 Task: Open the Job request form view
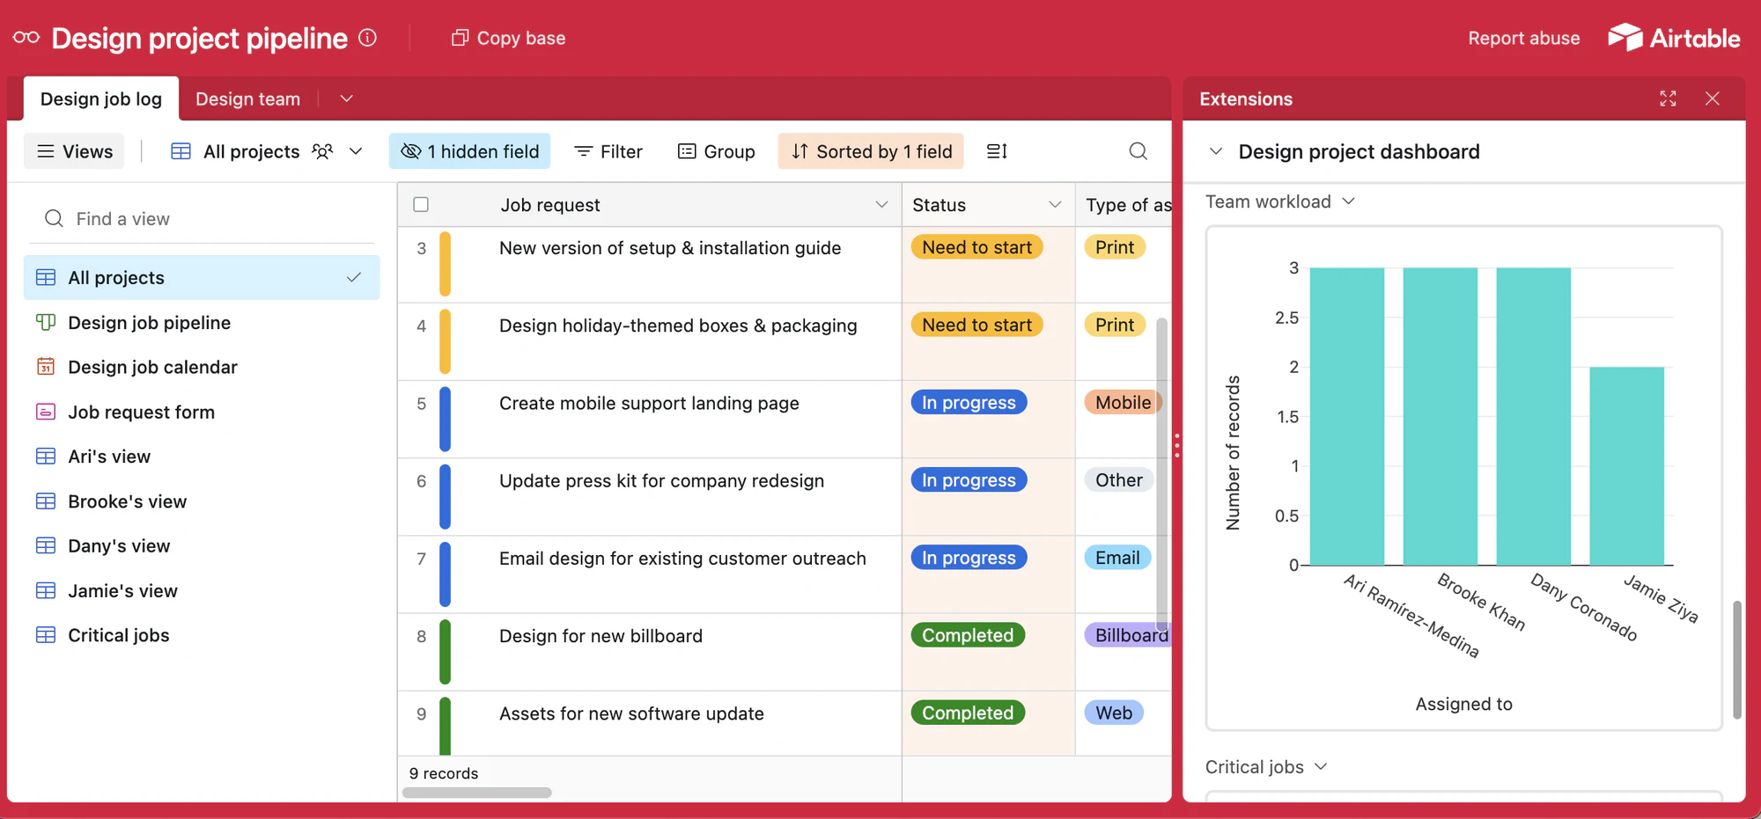click(x=203, y=412)
